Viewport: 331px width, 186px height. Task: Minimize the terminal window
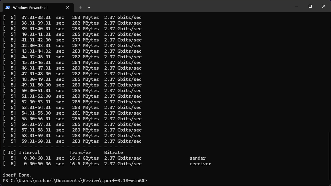pyautogui.click(x=296, y=6)
